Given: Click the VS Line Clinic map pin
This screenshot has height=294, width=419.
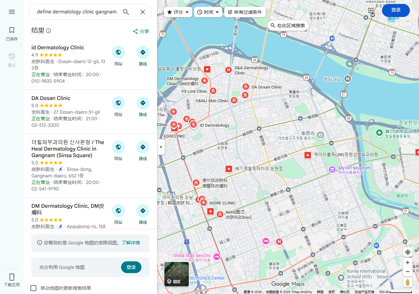Looking at the screenshot, I should pos(213,91).
